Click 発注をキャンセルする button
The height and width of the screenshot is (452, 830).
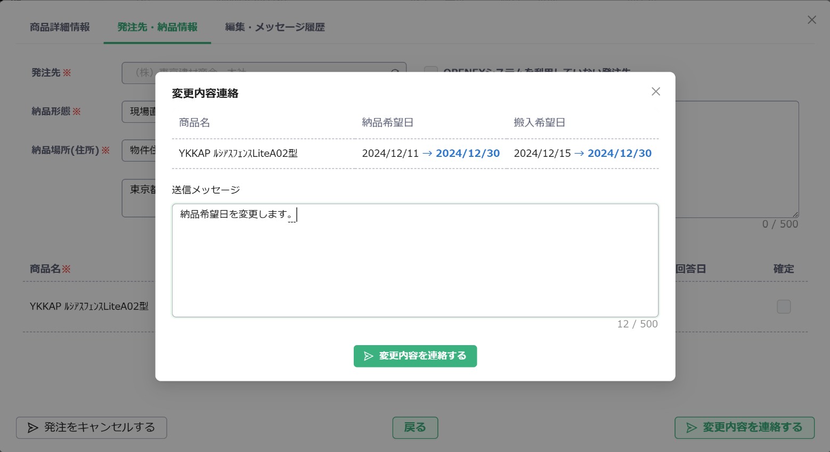coord(92,428)
